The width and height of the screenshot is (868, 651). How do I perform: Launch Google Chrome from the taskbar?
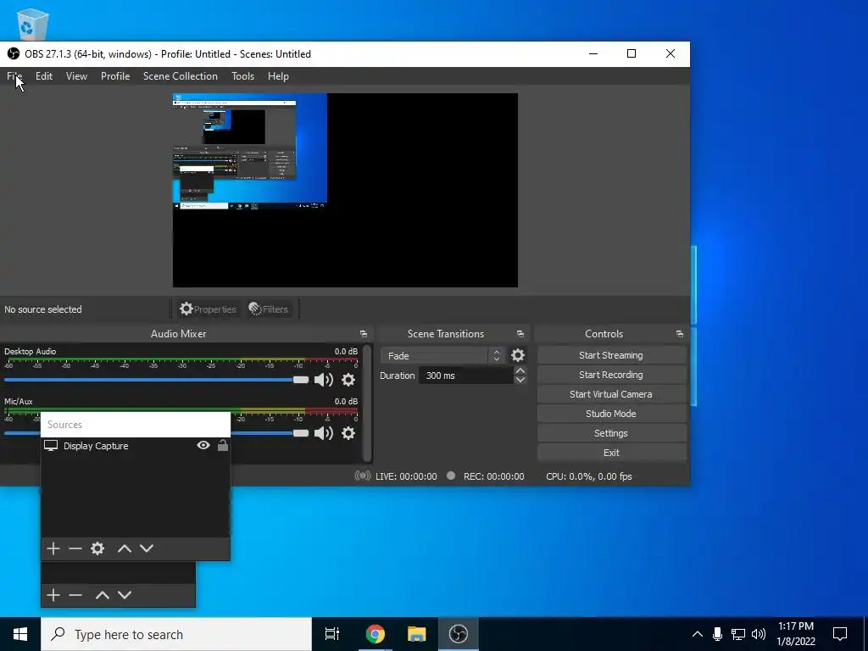pos(375,634)
